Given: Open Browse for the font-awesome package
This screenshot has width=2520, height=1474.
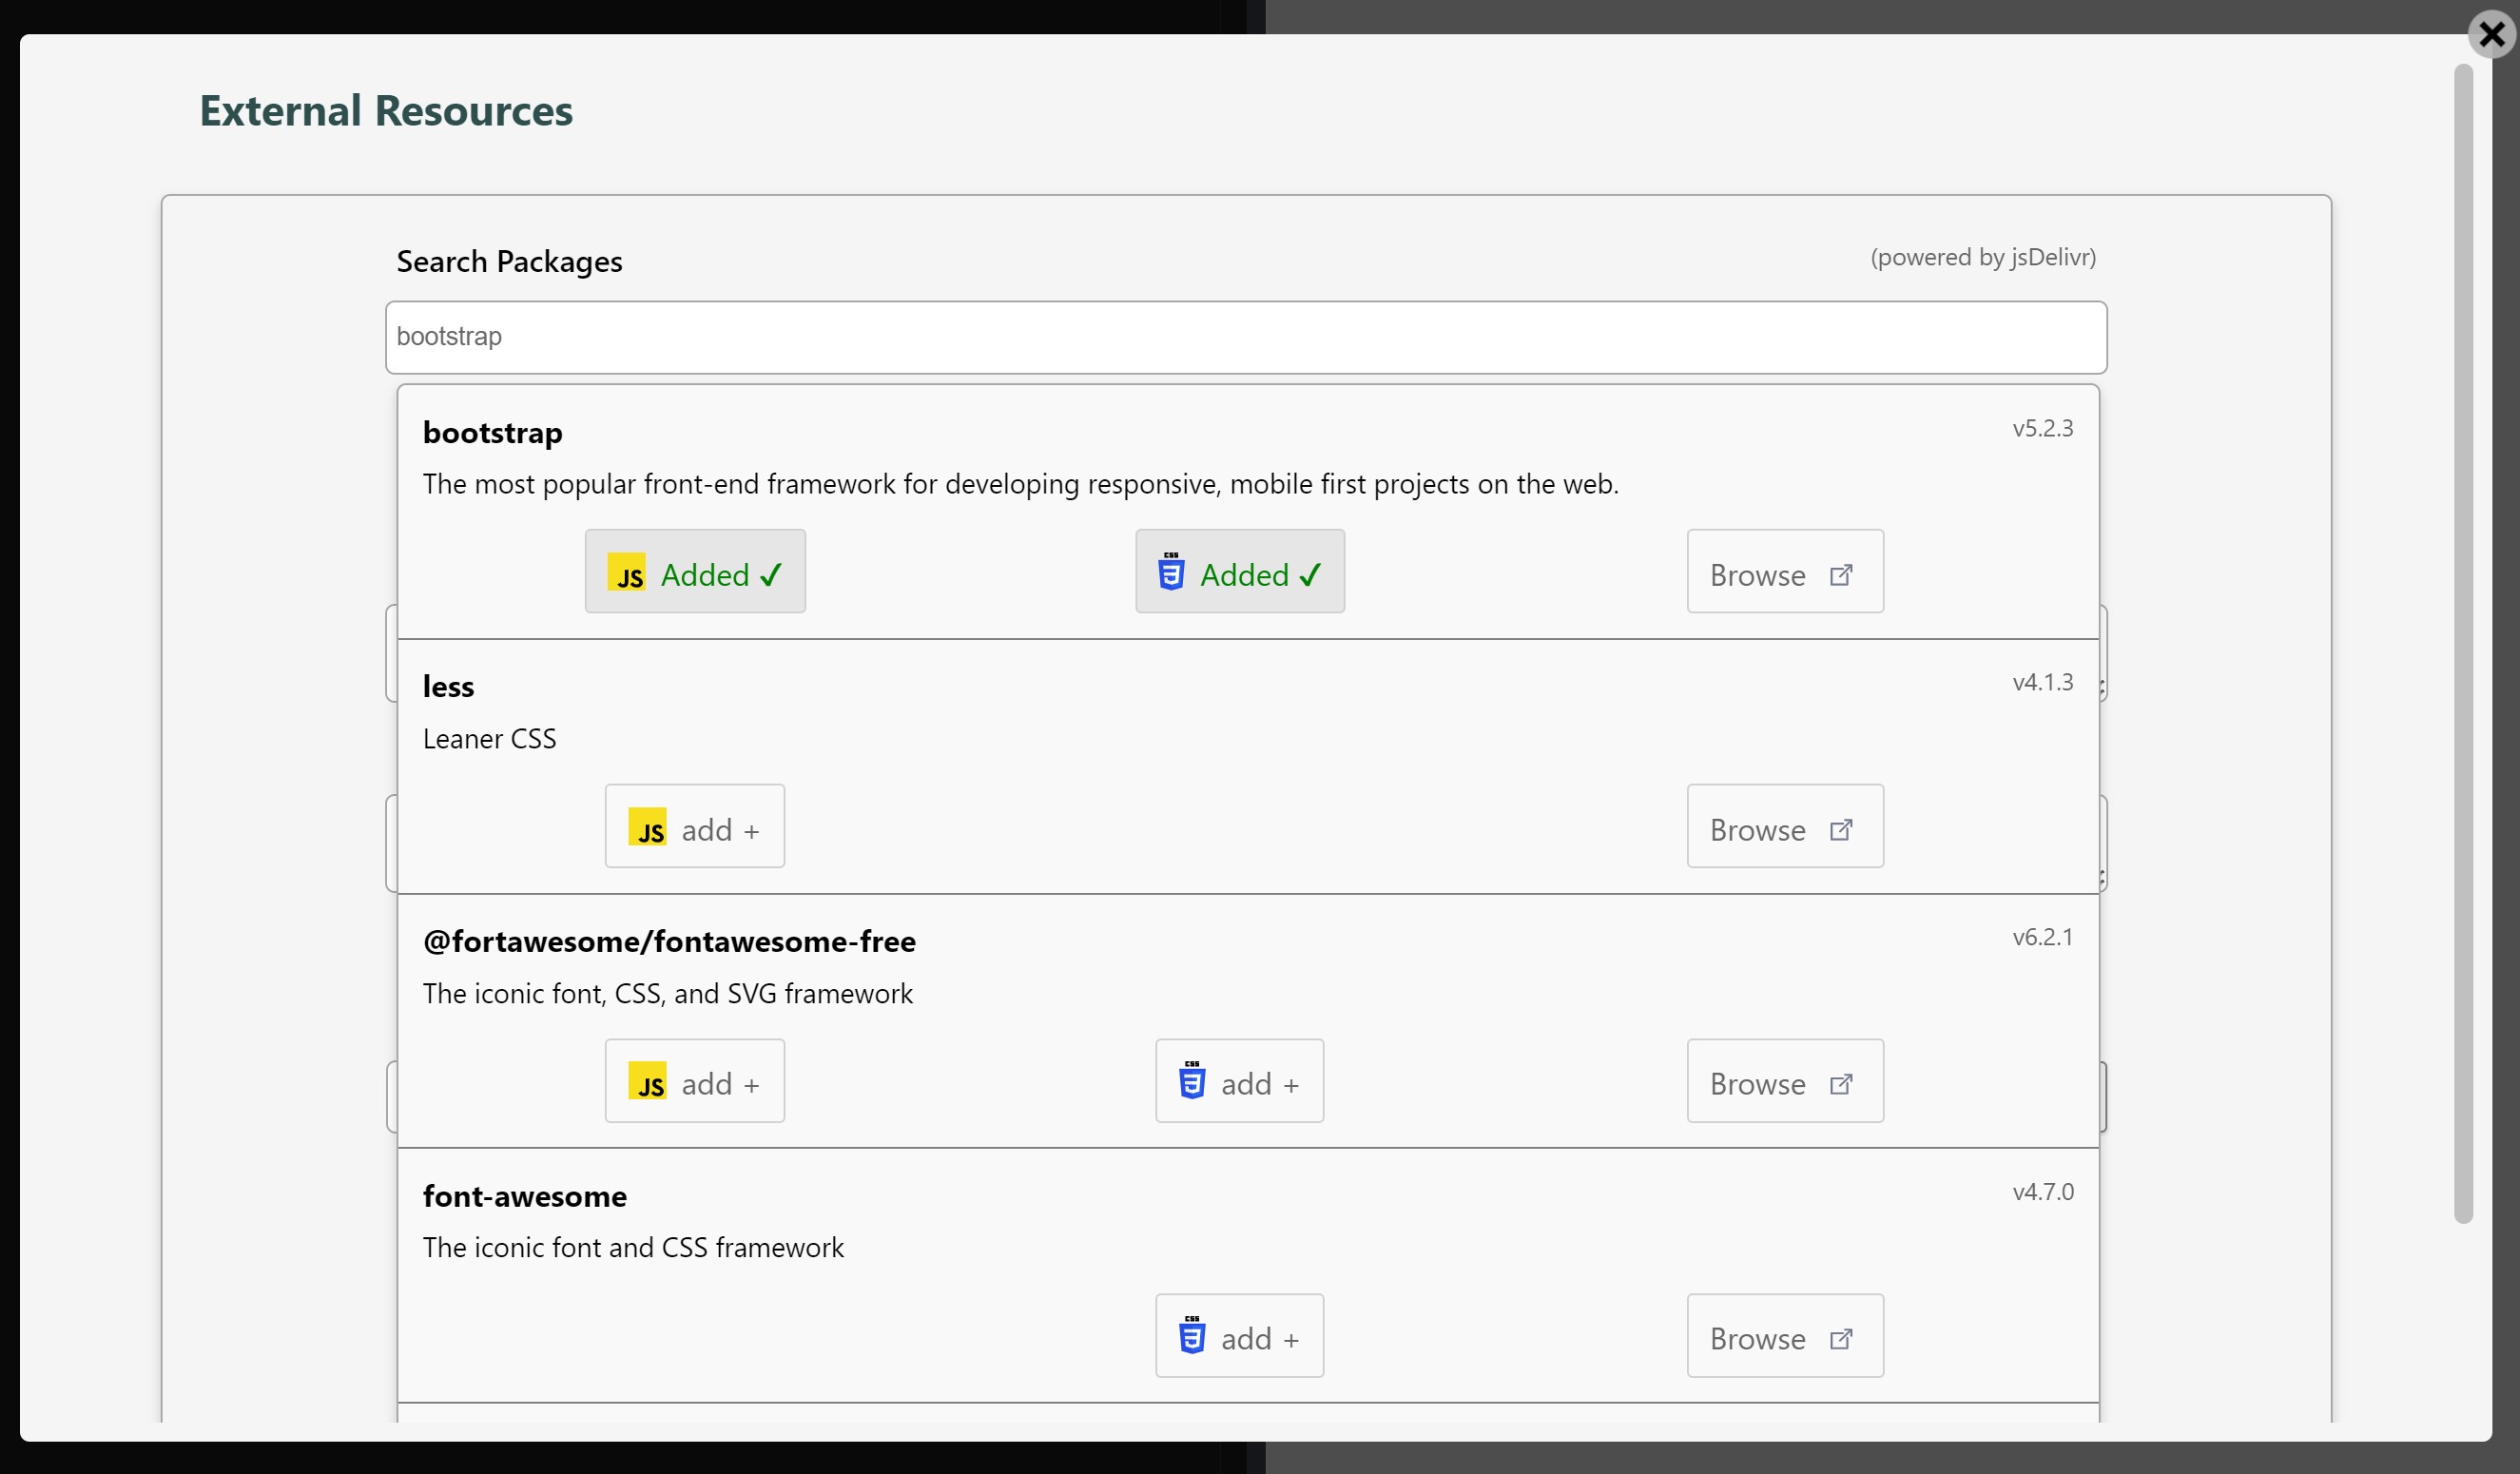Looking at the screenshot, I should [1784, 1337].
